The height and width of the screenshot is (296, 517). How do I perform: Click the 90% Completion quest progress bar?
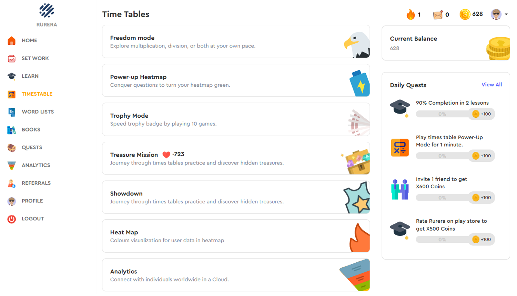(442, 114)
